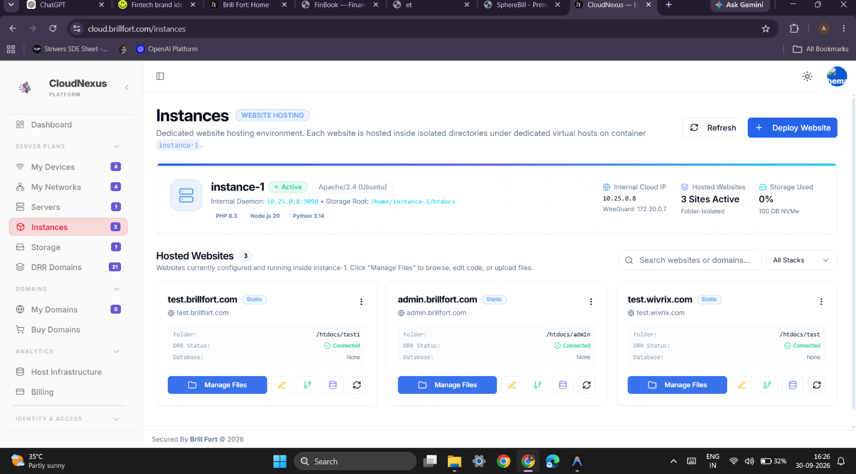Open My Devices in sidebar
This screenshot has width=856, height=474.
tap(68, 167)
